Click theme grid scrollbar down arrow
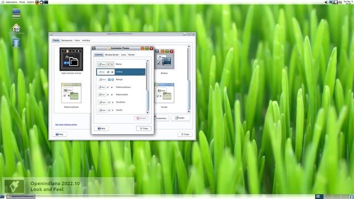354x199 pixels. point(189,112)
